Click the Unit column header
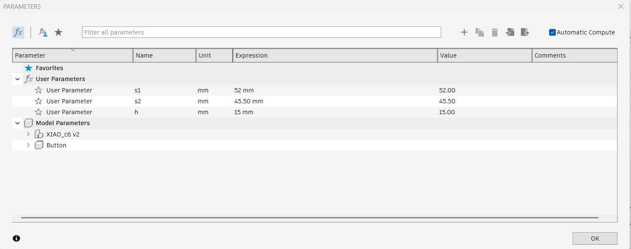The width and height of the screenshot is (631, 249). point(214,55)
